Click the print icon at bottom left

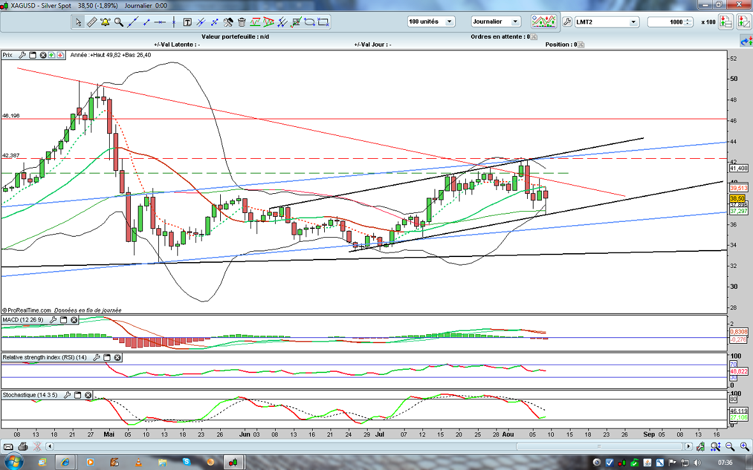23,446
